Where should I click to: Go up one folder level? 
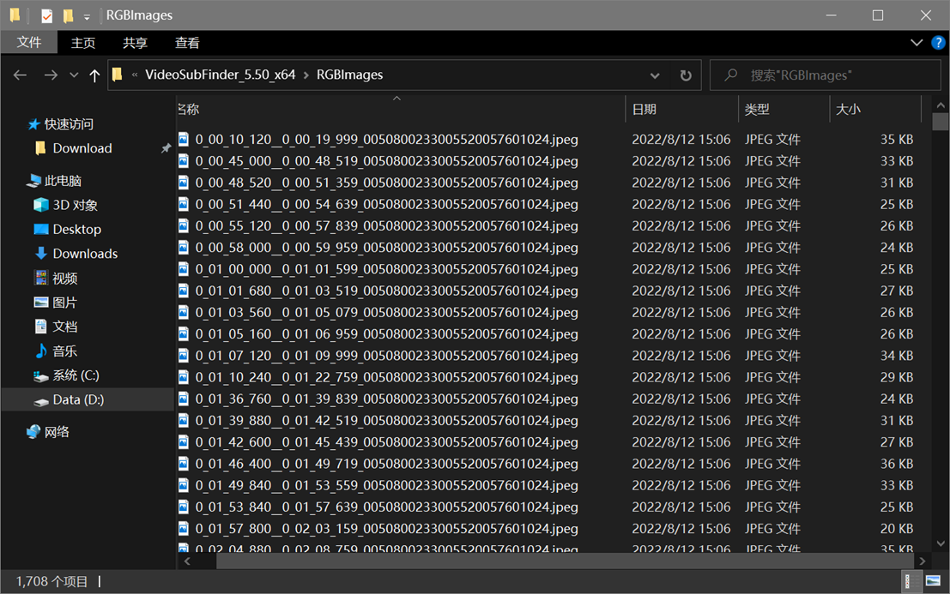point(94,75)
